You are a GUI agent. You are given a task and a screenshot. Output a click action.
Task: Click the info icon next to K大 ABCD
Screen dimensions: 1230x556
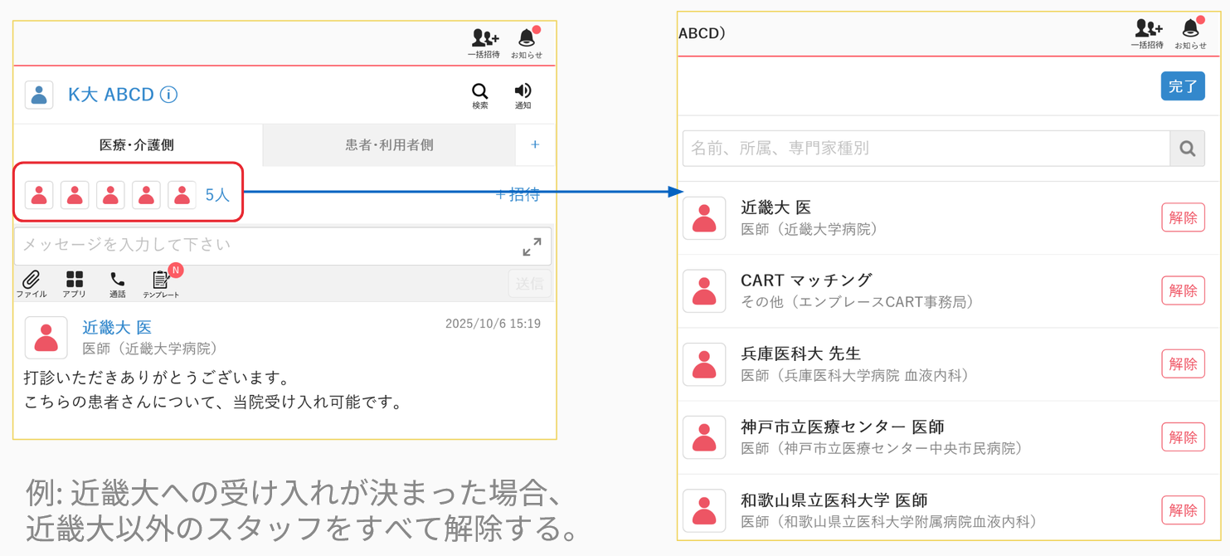point(168,95)
